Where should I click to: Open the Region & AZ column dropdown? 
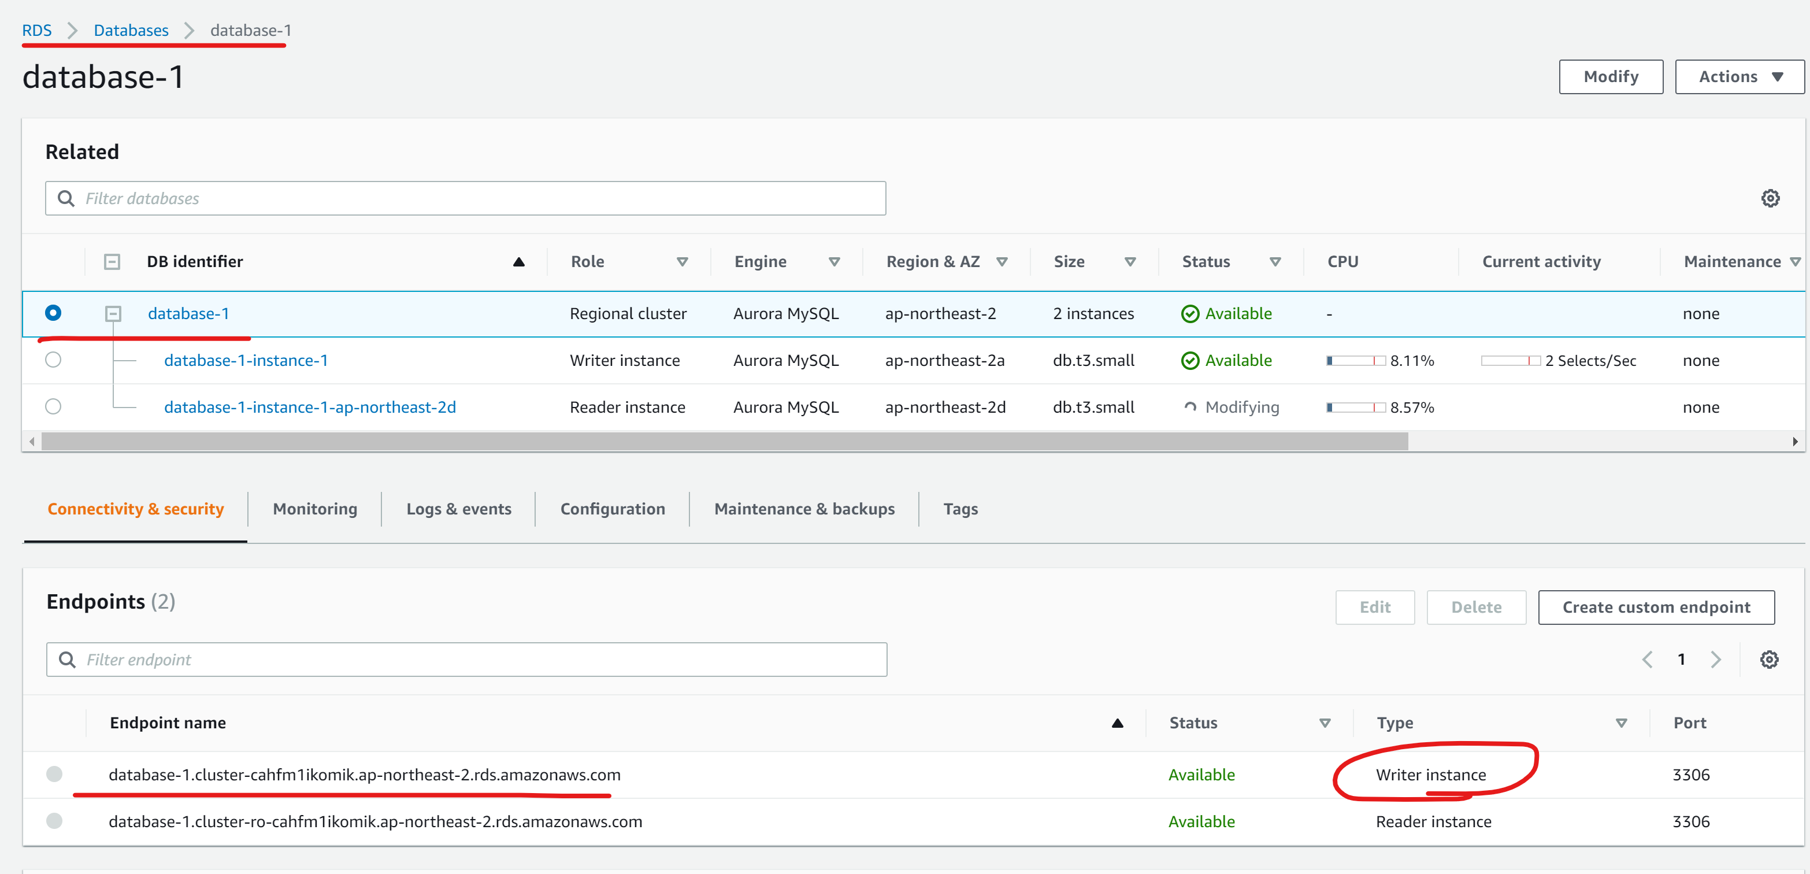coord(1002,261)
